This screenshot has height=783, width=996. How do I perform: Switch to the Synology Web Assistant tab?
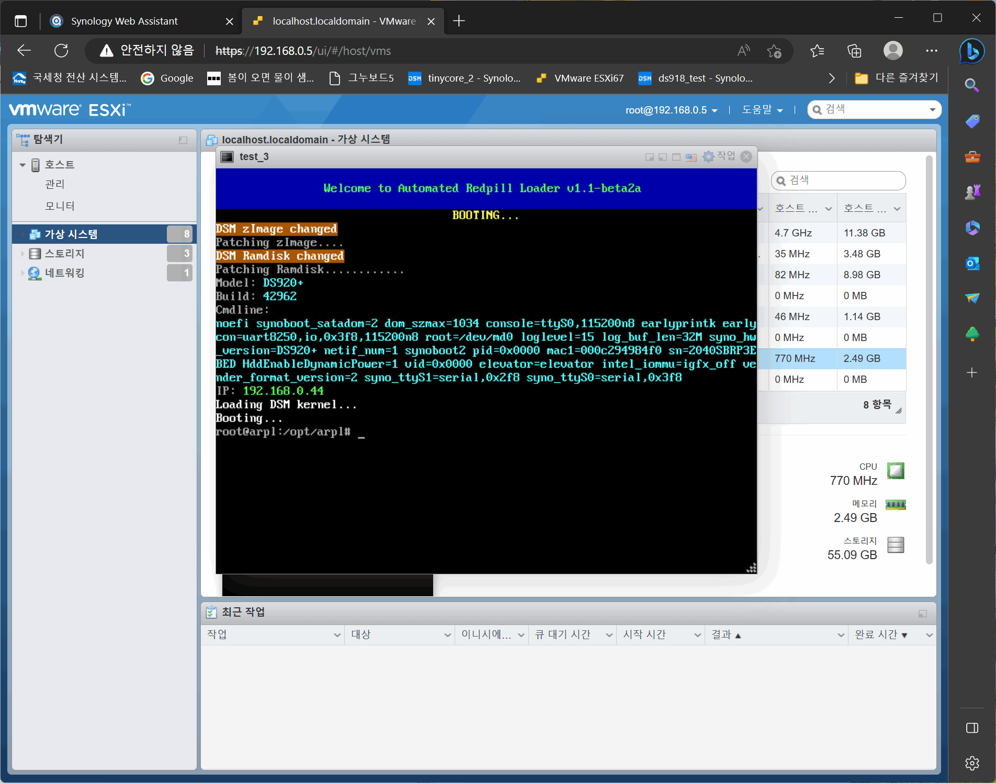[x=124, y=21]
